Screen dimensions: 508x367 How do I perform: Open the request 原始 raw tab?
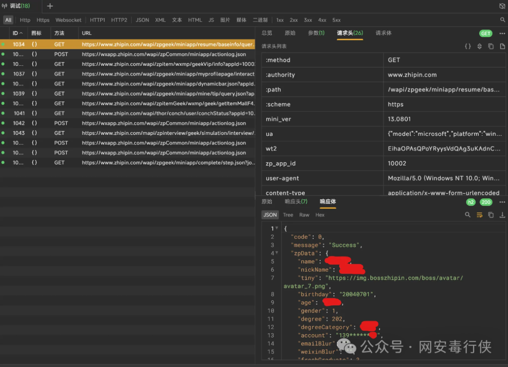[x=290, y=33]
